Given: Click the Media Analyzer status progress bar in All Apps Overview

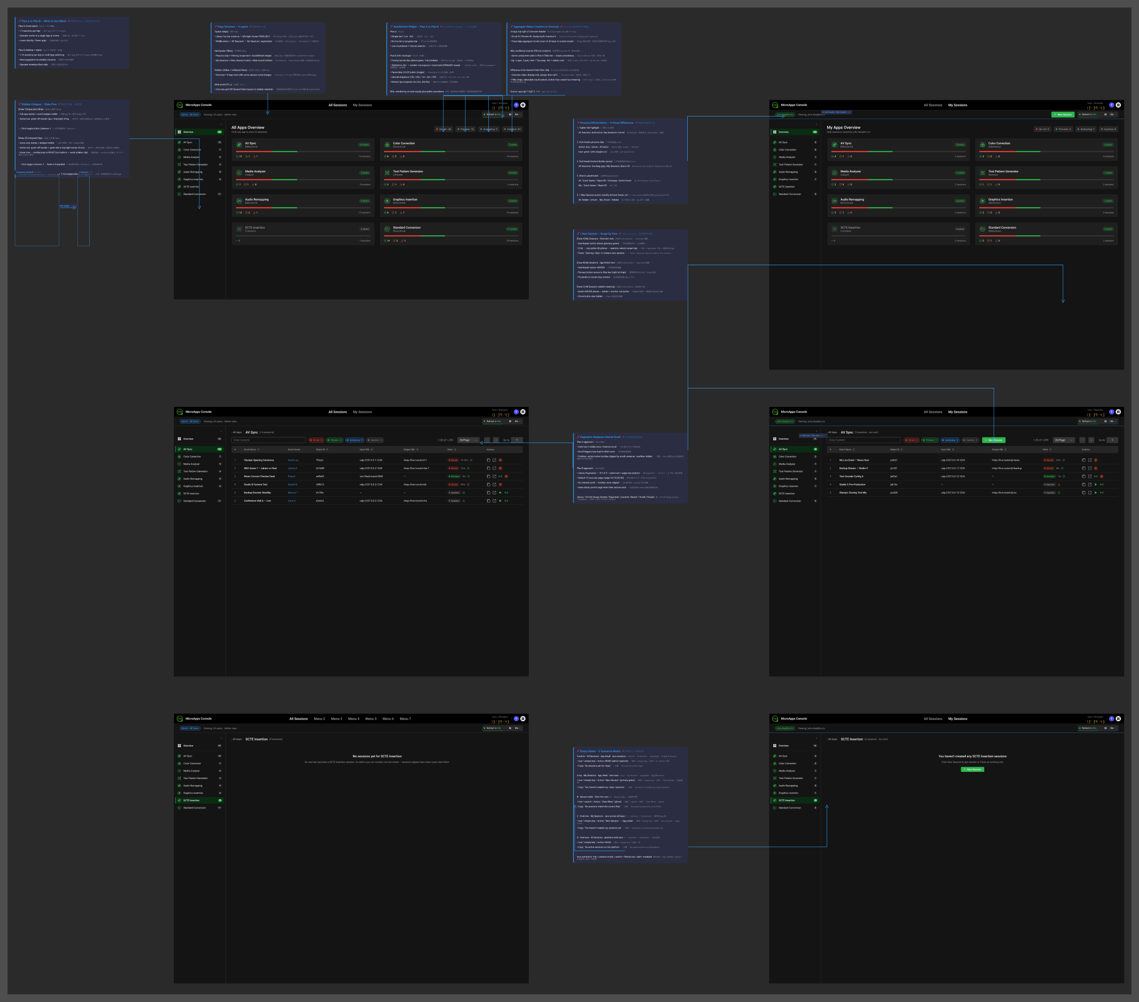Looking at the screenshot, I should pyautogui.click(x=303, y=179).
